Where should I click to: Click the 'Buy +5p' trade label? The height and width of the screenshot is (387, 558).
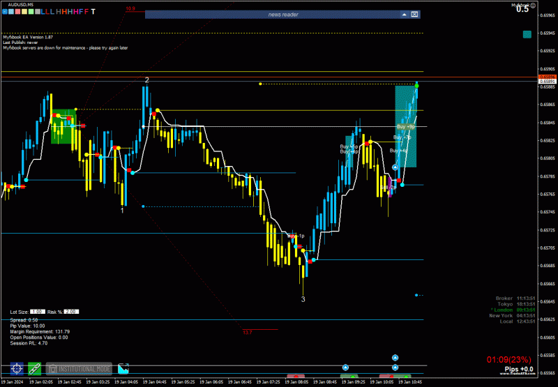[x=349, y=146]
